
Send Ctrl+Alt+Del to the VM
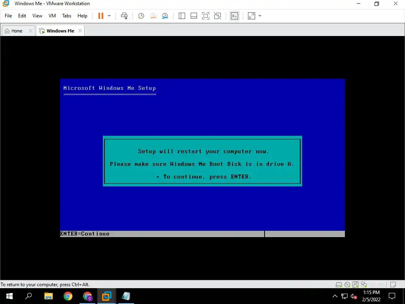click(124, 16)
